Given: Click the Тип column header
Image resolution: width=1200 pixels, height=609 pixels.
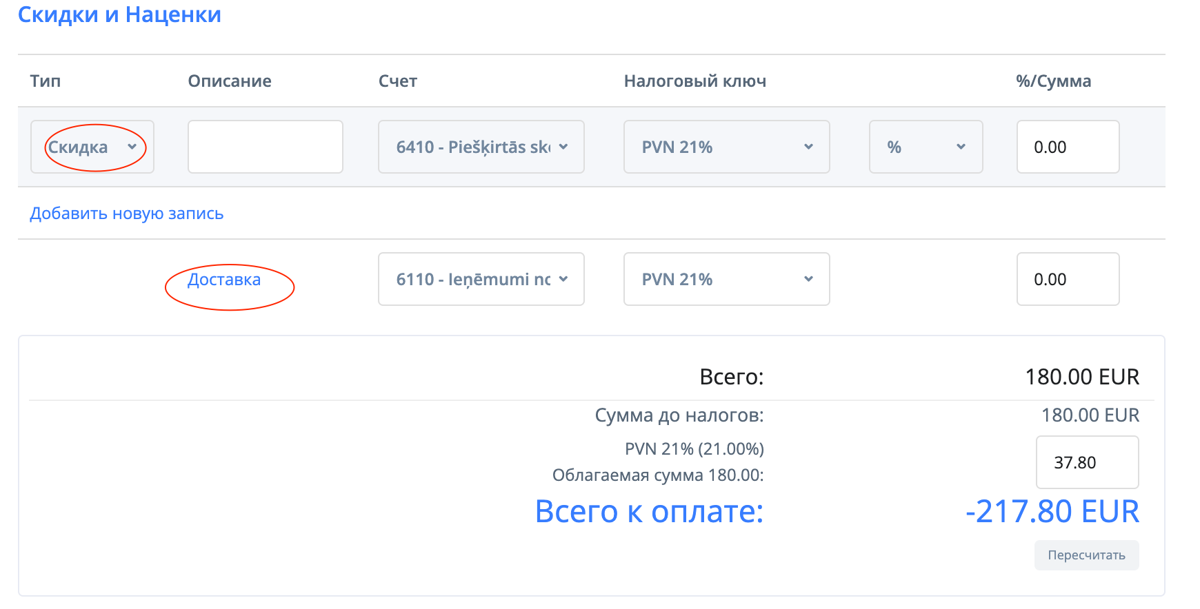Looking at the screenshot, I should [x=46, y=81].
